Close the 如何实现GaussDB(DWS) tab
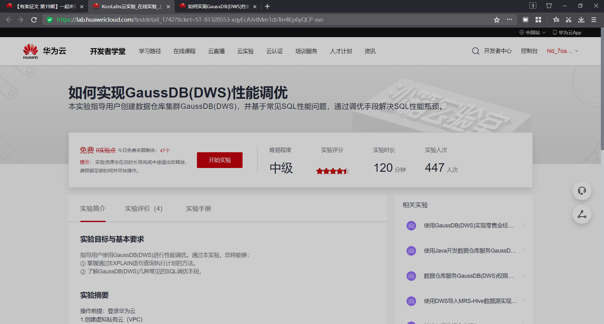 (x=255, y=7)
